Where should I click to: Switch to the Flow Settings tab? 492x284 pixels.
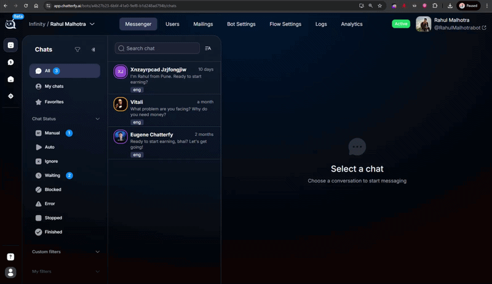coord(285,24)
